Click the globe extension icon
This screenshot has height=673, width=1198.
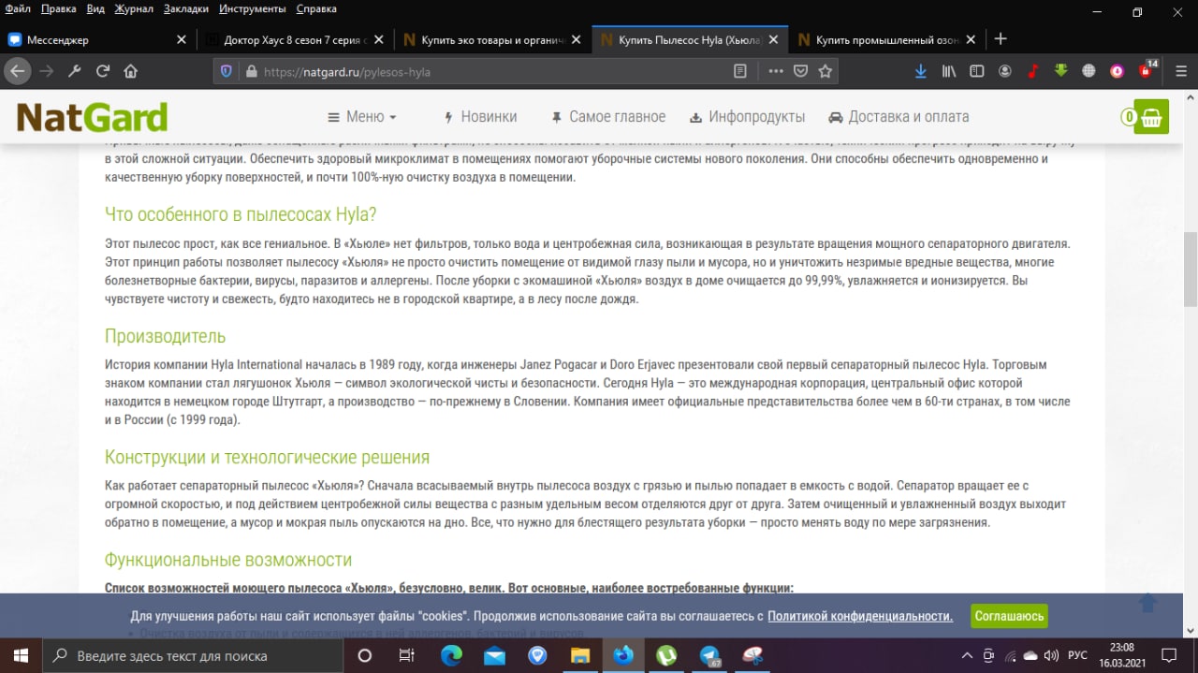[x=1088, y=71]
